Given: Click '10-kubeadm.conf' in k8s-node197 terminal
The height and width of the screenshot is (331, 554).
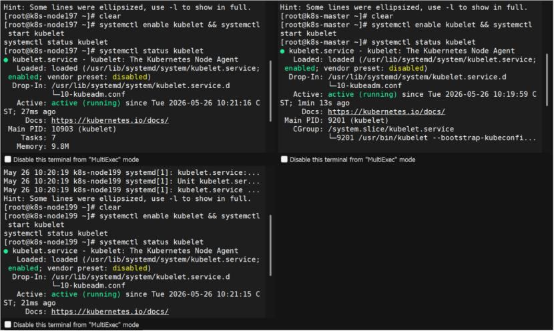Looking at the screenshot, I should coord(93,94).
